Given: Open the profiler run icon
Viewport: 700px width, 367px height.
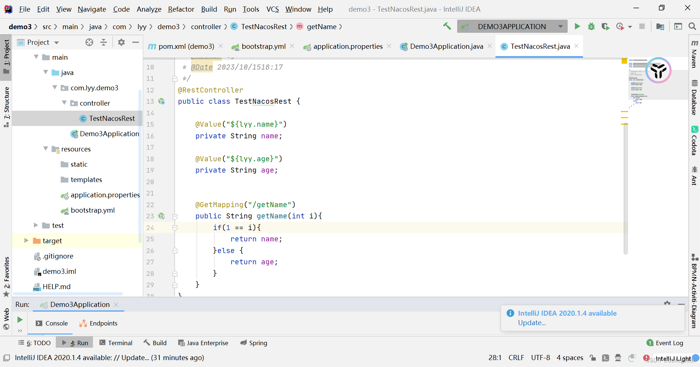Looking at the screenshot, I should click(620, 26).
